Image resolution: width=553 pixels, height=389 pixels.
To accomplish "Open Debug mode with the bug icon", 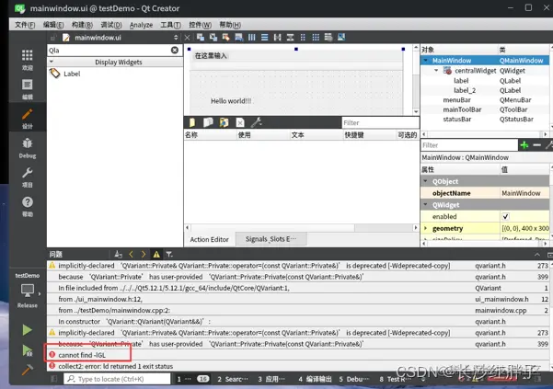I will click(28, 148).
